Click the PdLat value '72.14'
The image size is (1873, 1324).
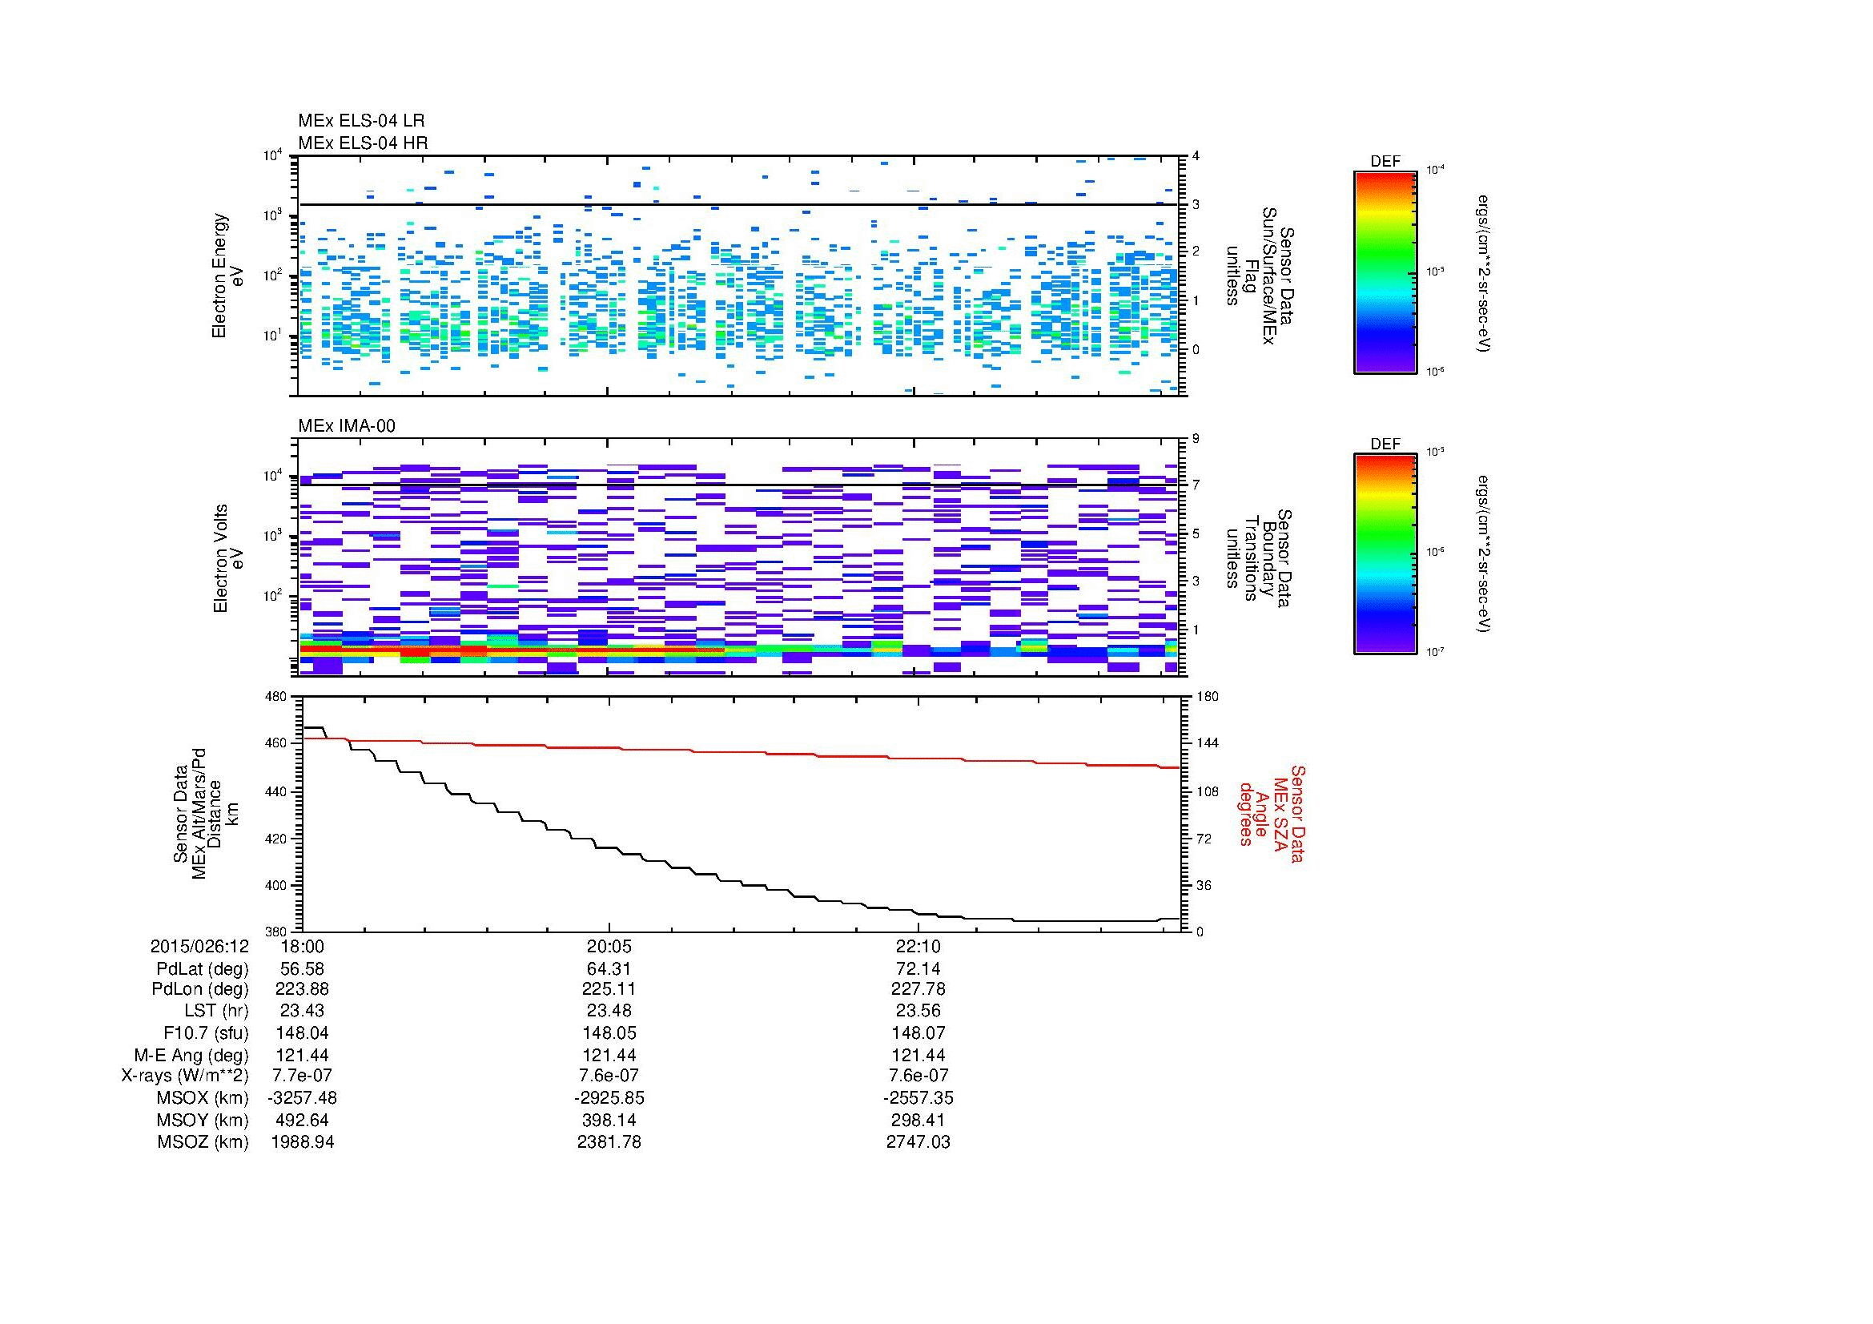pyautogui.click(x=918, y=968)
